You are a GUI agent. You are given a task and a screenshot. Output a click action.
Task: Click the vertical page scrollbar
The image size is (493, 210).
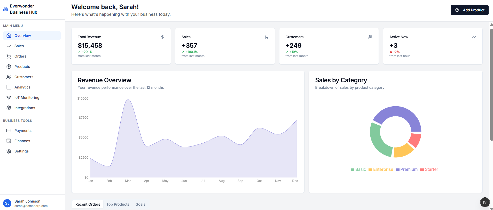pos(491,85)
